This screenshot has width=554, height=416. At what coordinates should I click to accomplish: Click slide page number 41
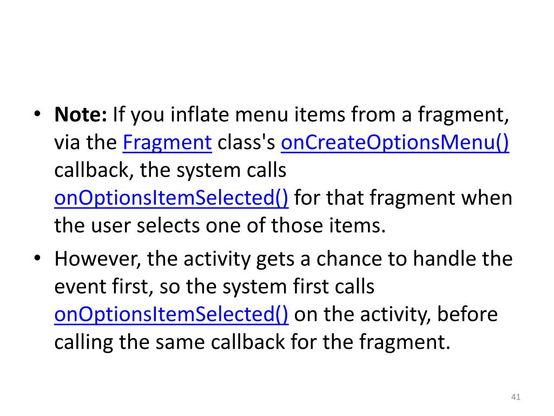516,397
